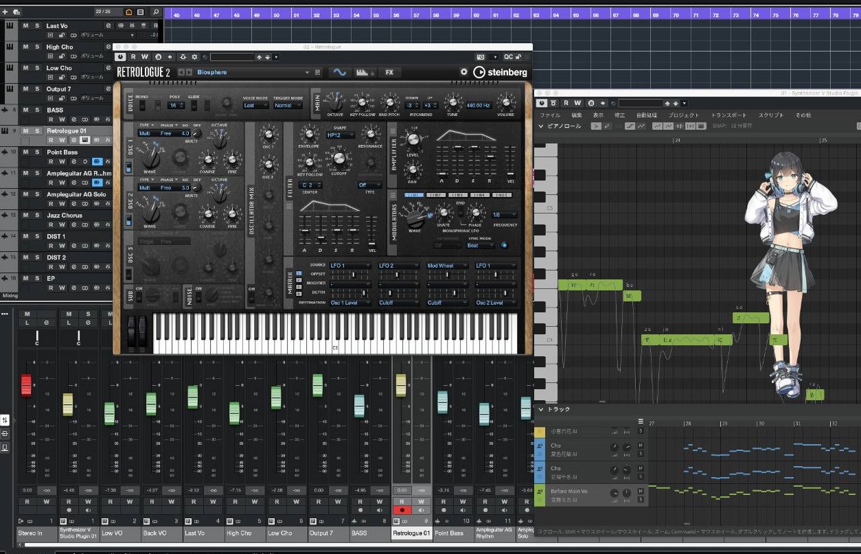The image size is (861, 554).
Task: Mute the BASS track in track list
Action: tap(25, 110)
